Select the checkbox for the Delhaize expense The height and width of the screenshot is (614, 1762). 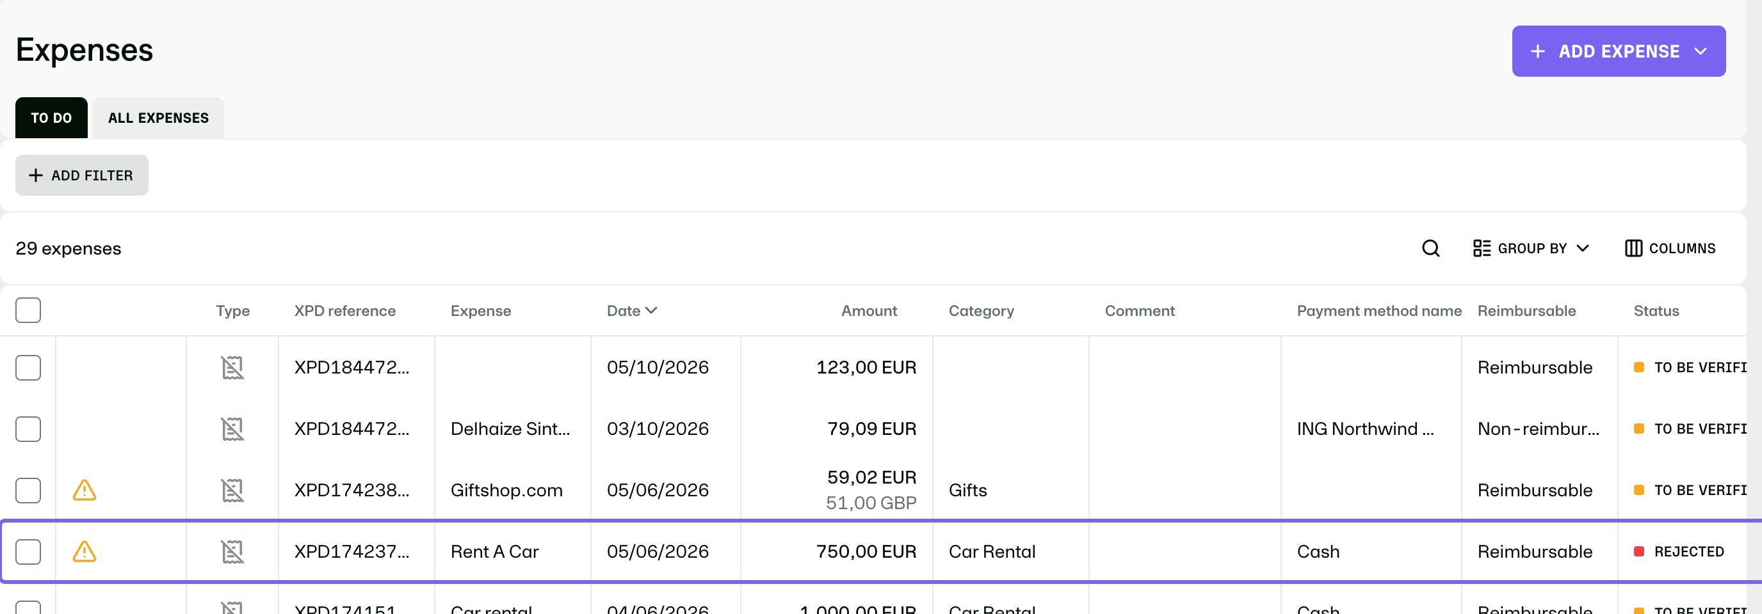(x=28, y=429)
